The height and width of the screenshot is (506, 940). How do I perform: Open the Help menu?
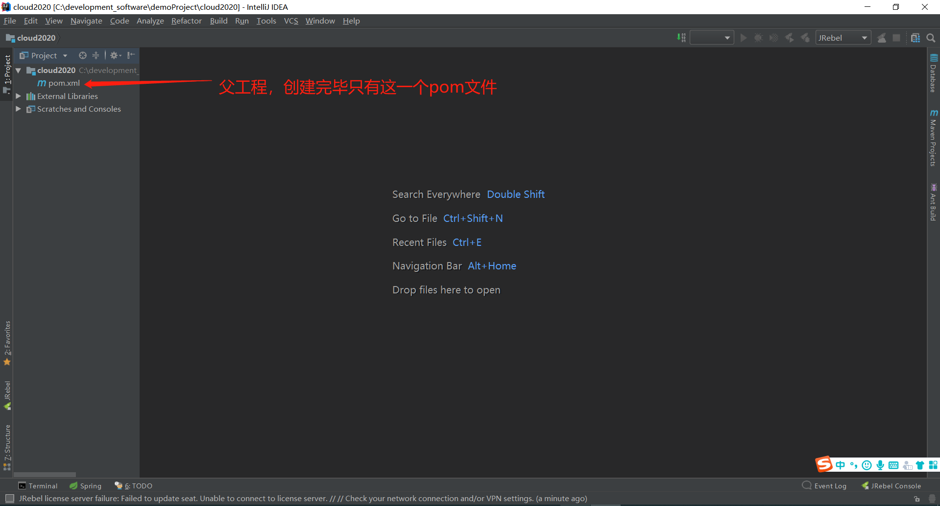click(x=351, y=21)
